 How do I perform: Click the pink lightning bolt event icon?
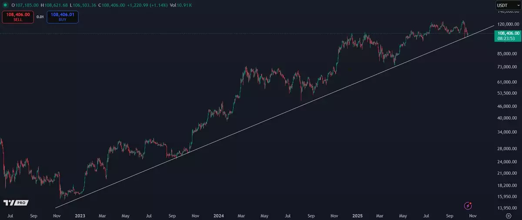coord(468,205)
